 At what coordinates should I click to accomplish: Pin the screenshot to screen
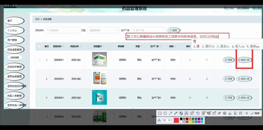coord(219,113)
